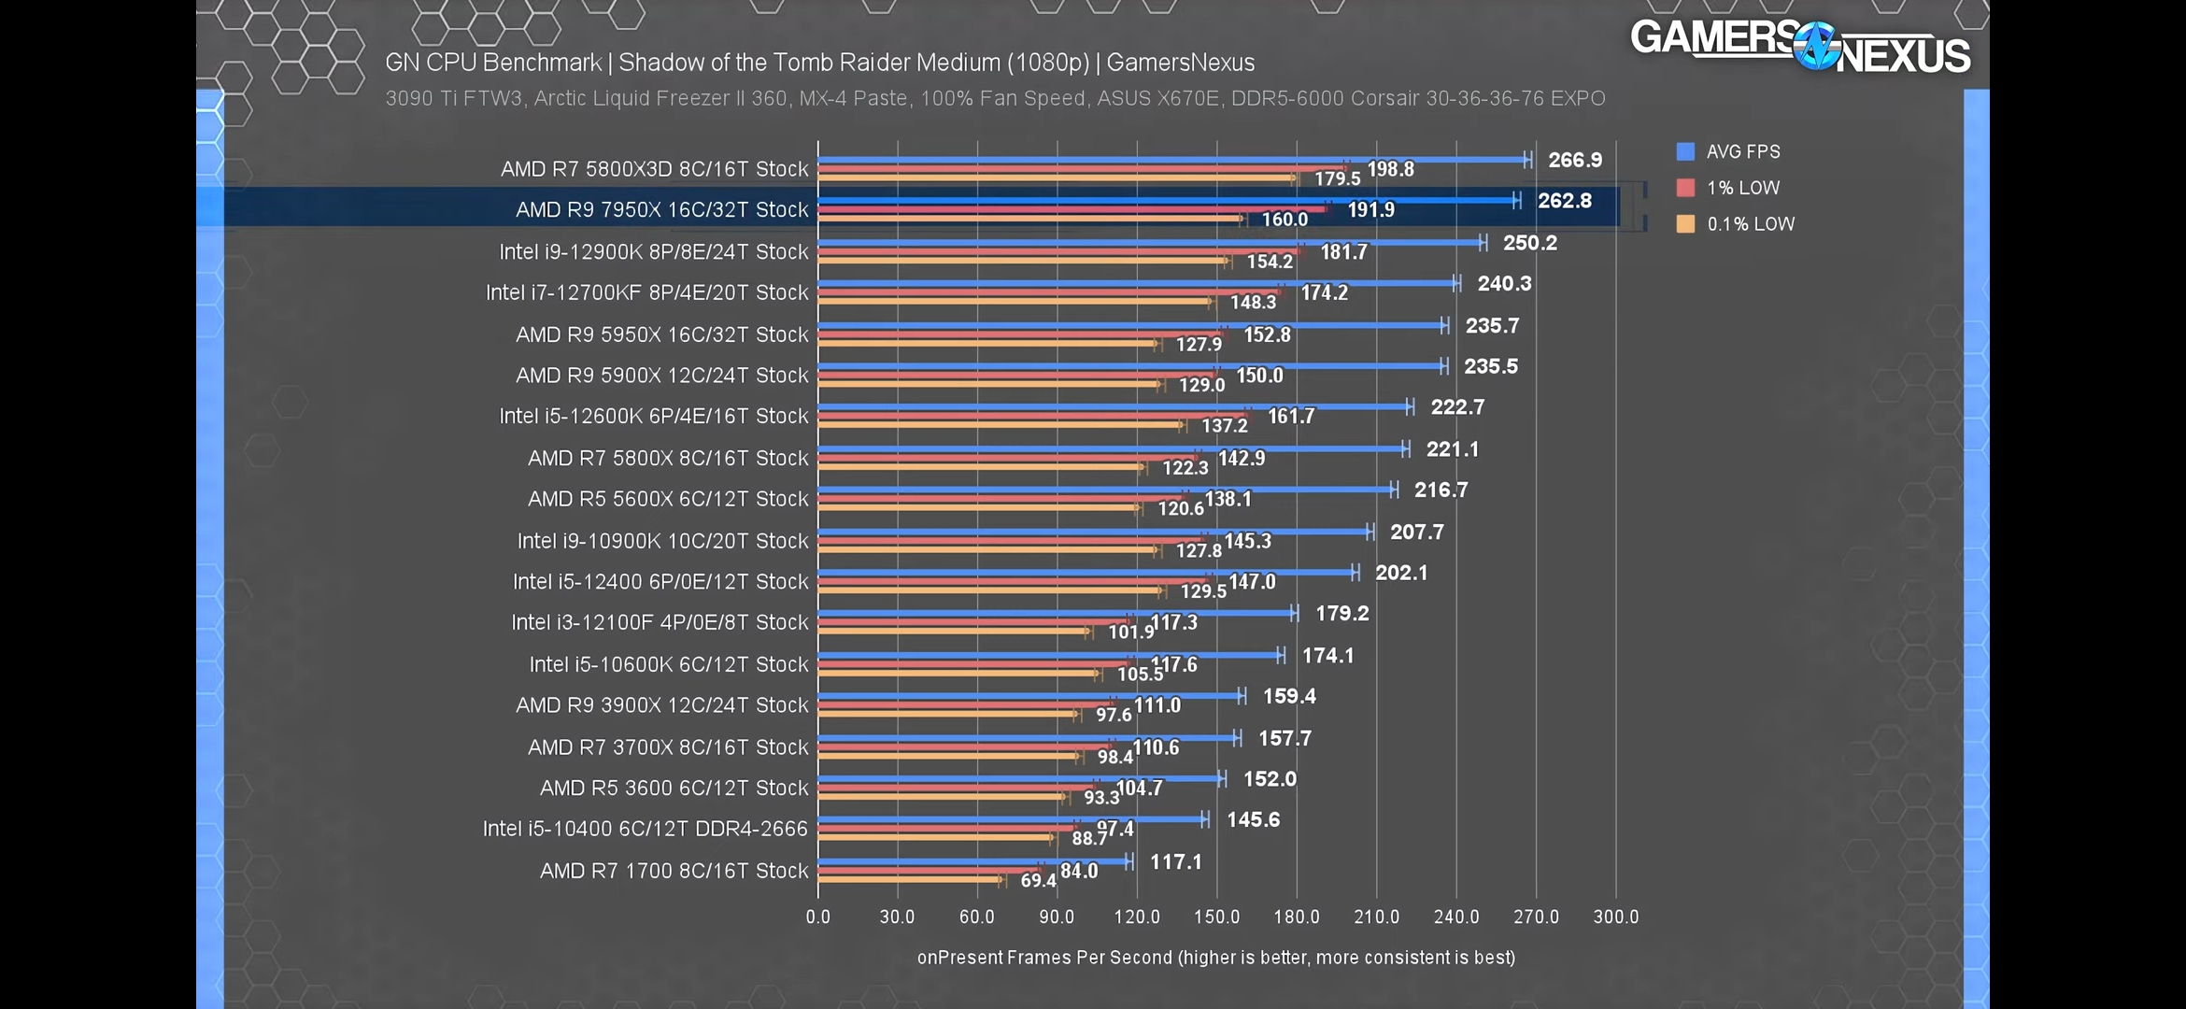The width and height of the screenshot is (2186, 1009).
Task: Click the chart title text
Action: pos(819,63)
